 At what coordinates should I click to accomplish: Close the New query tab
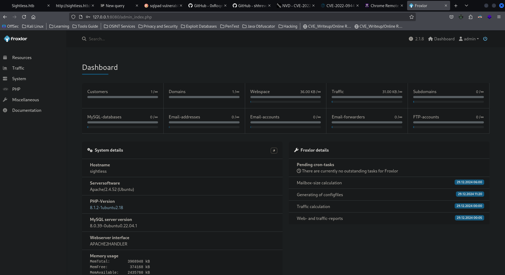[137, 6]
